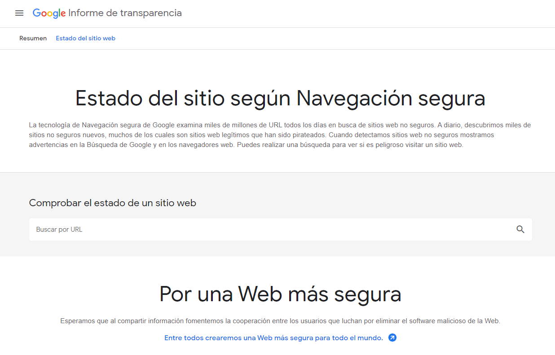This screenshot has width=555, height=355.
Task: Click the search magnifier icon
Action: pos(520,229)
